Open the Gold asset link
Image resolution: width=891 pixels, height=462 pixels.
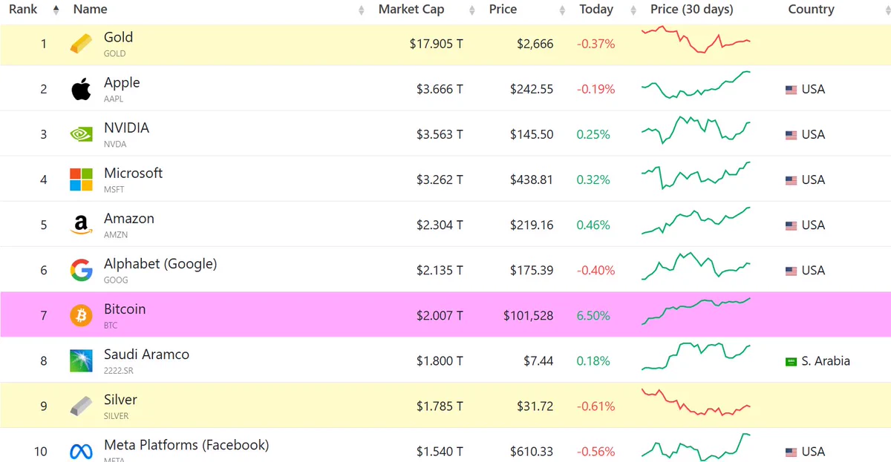(x=119, y=37)
